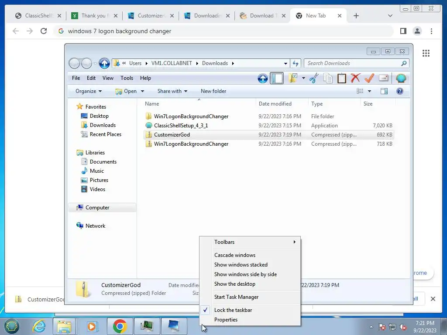This screenshot has width=447, height=335.
Task: Open the Explorer Tools menu
Action: point(127,78)
